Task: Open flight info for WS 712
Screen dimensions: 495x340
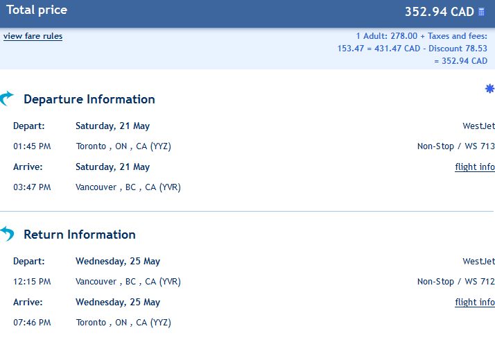Action: pyautogui.click(x=475, y=302)
